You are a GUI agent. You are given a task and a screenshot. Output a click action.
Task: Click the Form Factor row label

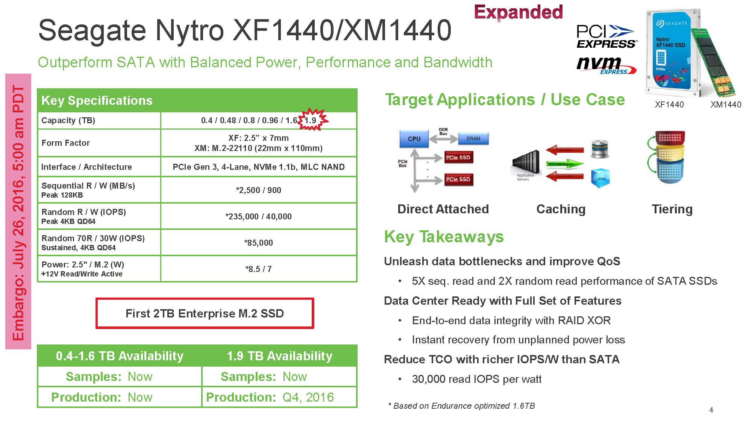[66, 143]
